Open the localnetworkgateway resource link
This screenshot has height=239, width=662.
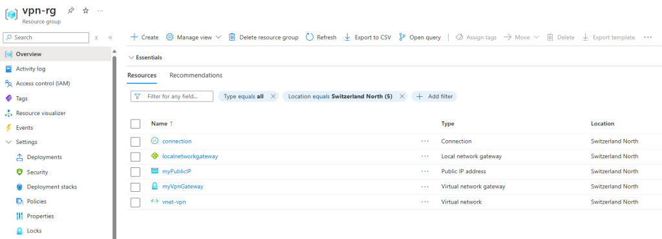click(190, 156)
